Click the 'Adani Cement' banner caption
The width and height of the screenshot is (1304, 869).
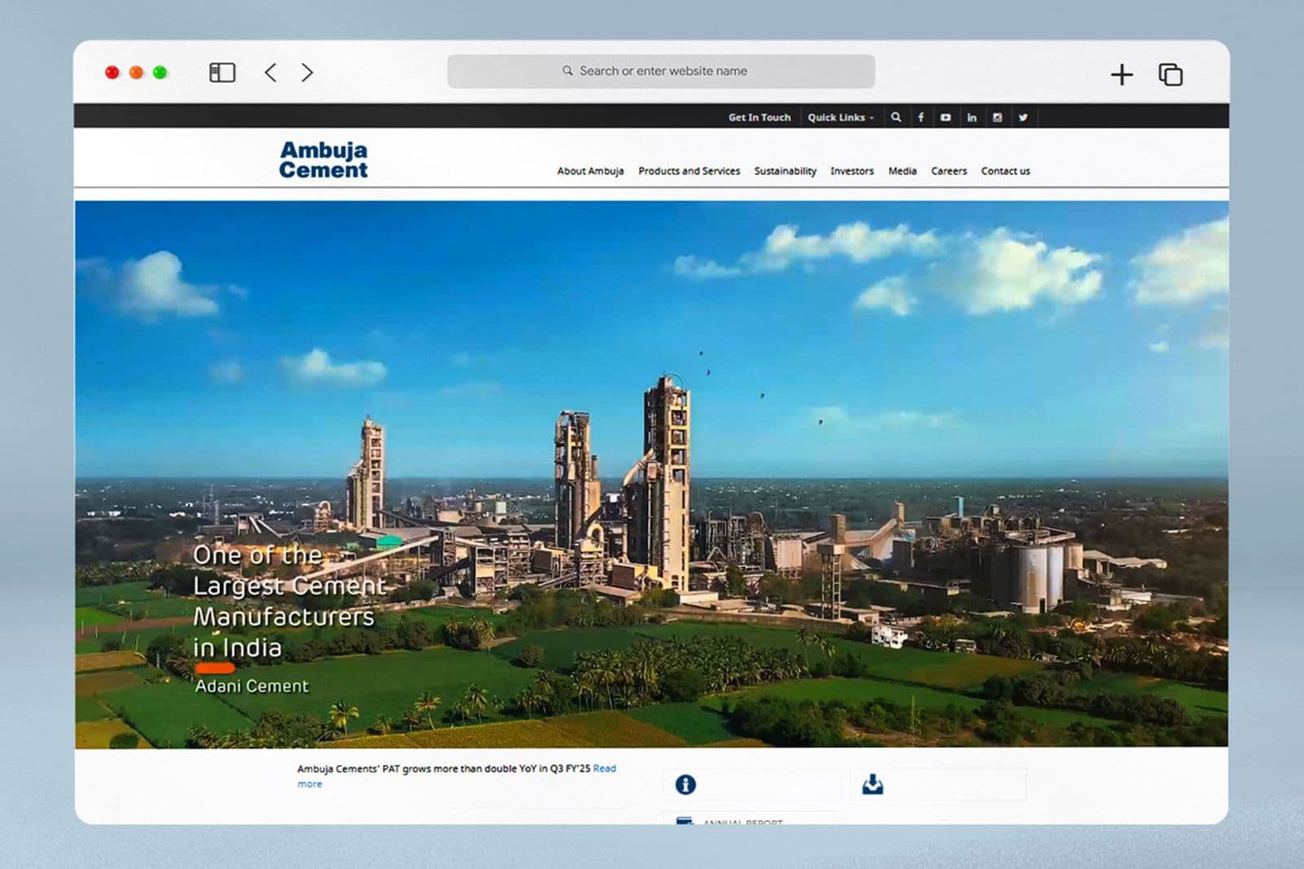252,686
